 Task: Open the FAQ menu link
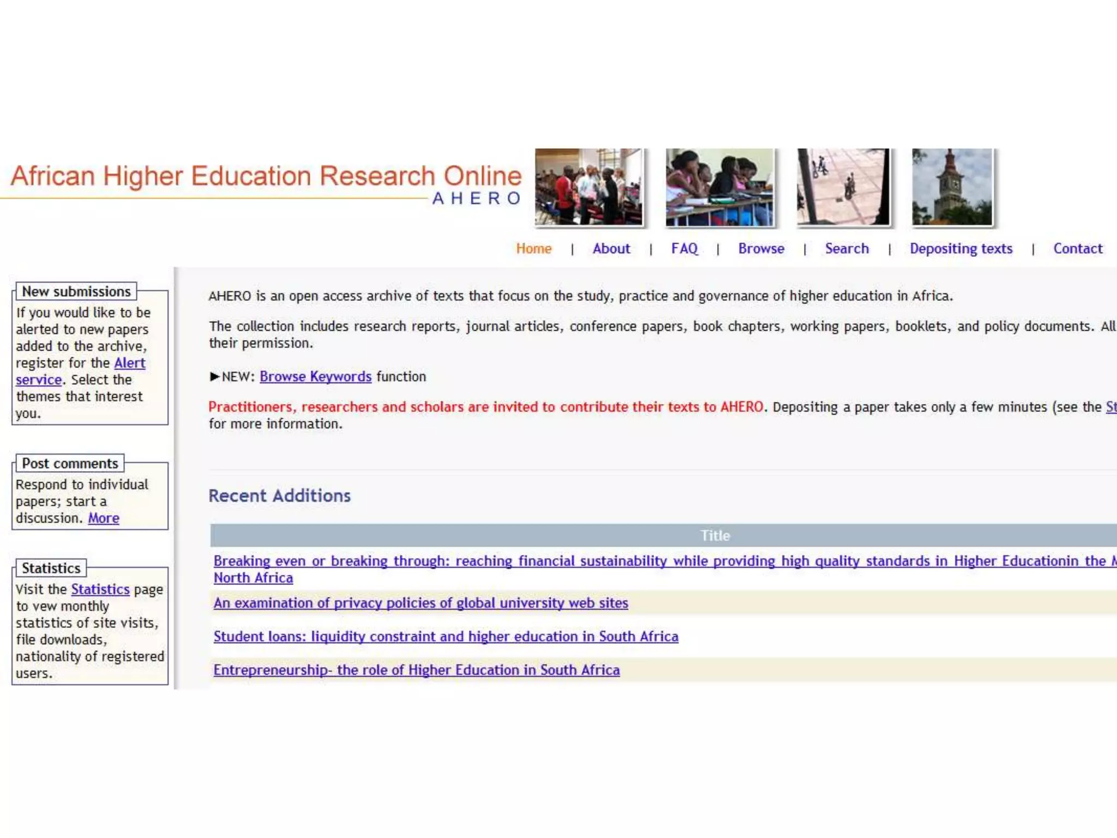click(684, 249)
